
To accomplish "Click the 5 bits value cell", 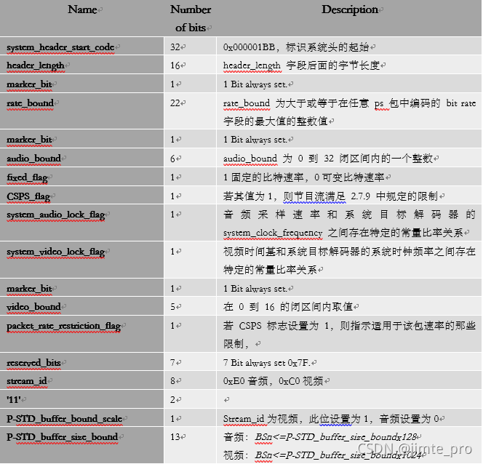I will coord(190,306).
